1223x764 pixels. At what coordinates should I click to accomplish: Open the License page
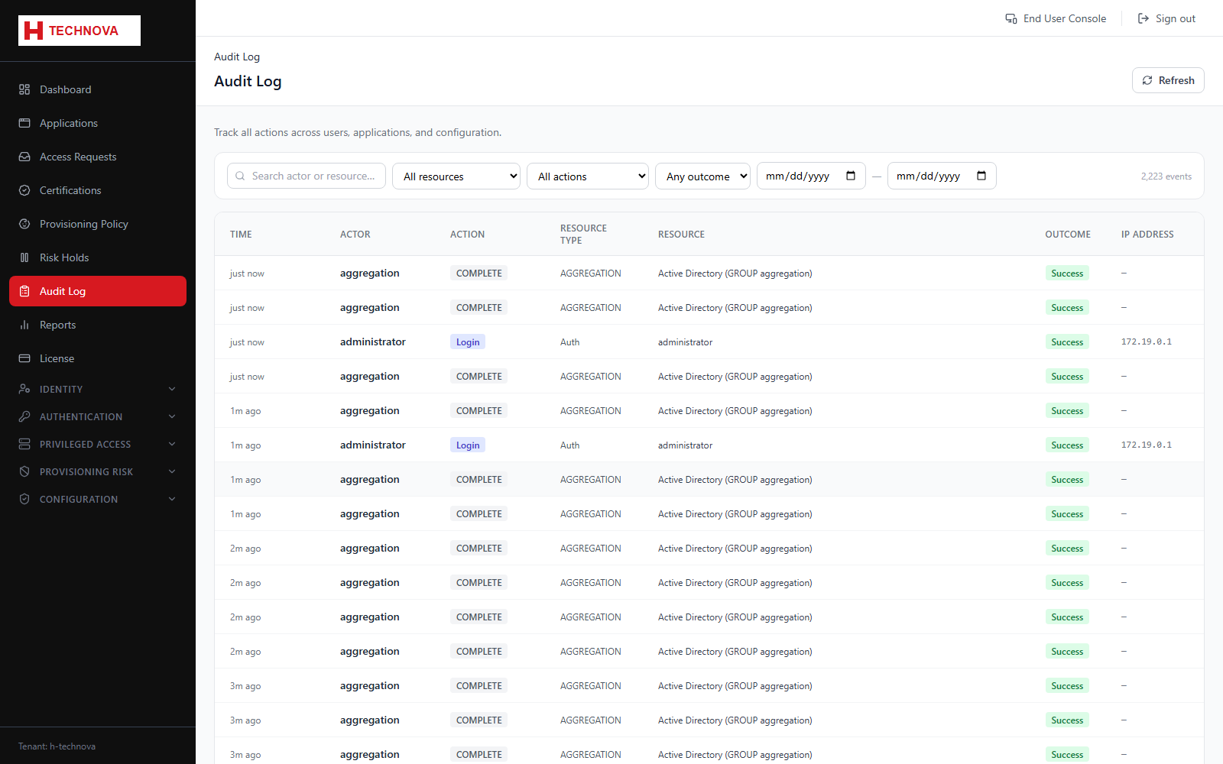(98, 358)
